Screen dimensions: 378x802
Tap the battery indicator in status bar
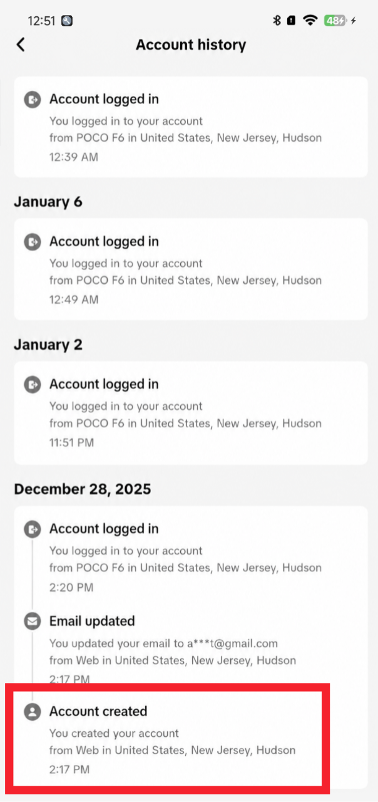[x=335, y=20]
